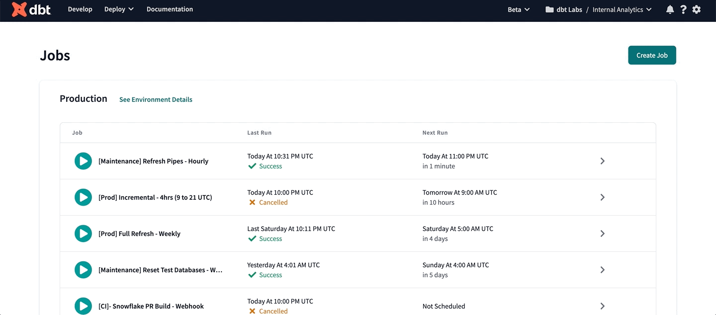Expand the Snowflake PR Build row chevron

point(602,306)
